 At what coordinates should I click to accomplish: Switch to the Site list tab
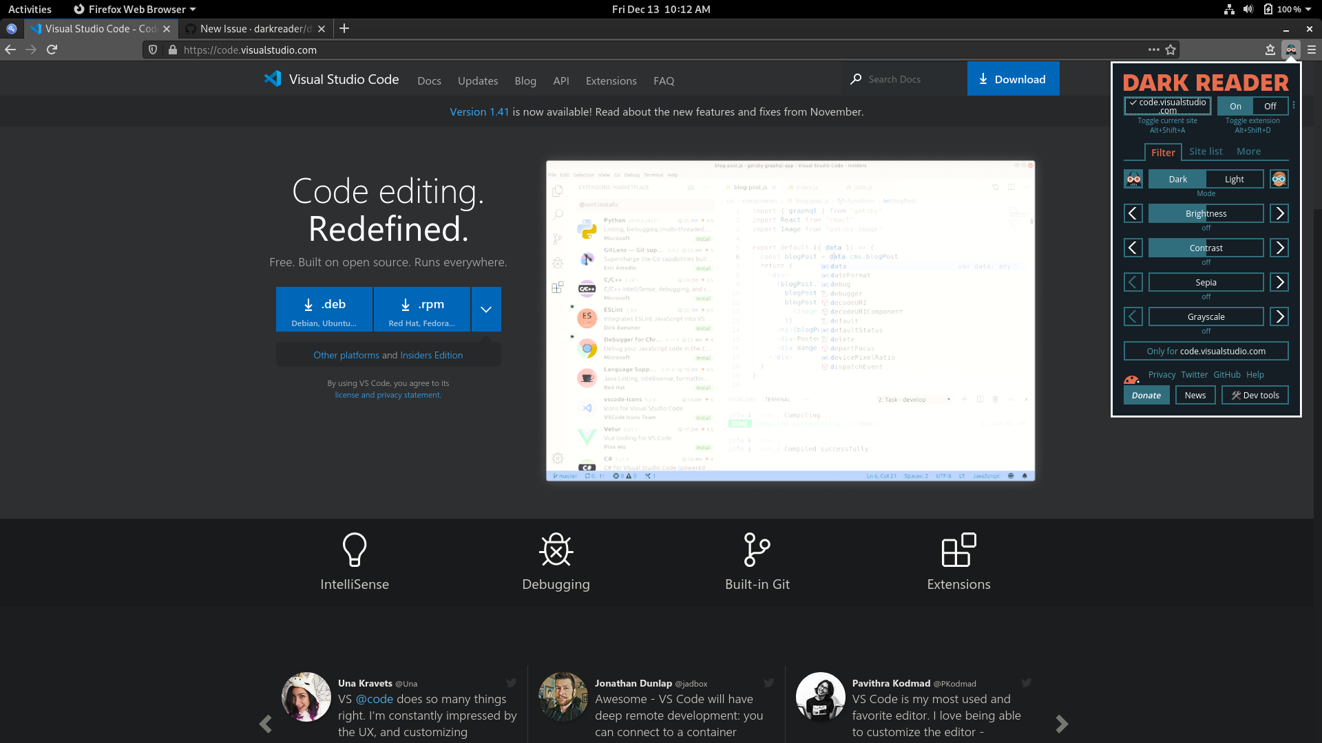tap(1206, 151)
